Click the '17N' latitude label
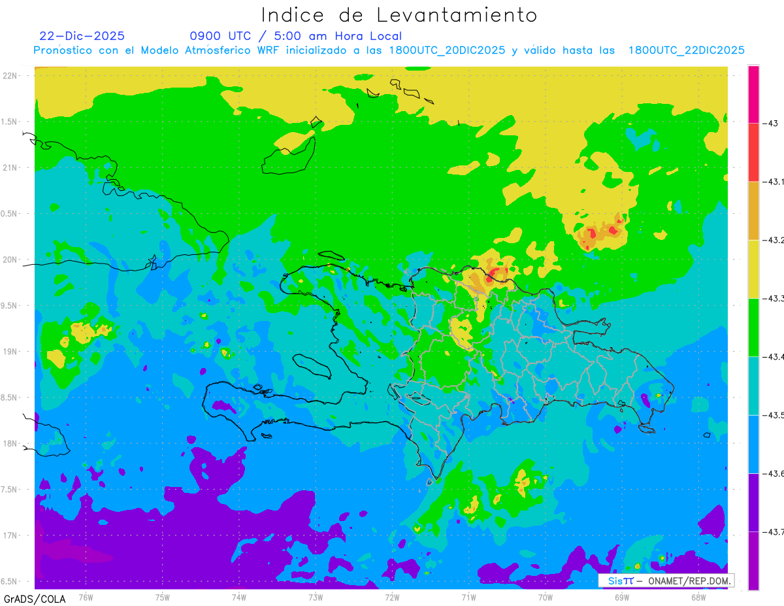784x606 pixels. [11, 535]
